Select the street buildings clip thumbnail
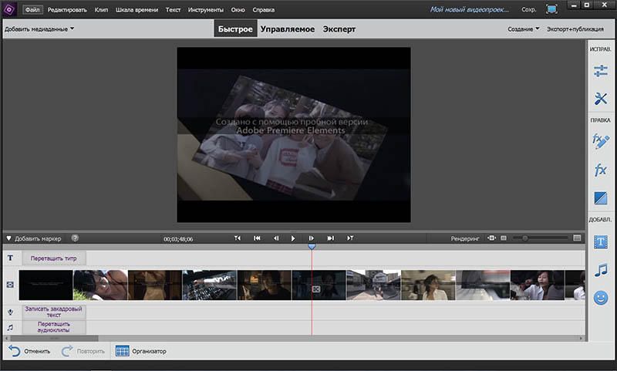617x371 pixels. tap(373, 285)
